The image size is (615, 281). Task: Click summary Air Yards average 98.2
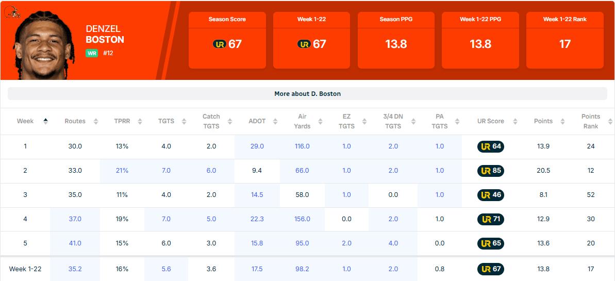click(x=302, y=269)
